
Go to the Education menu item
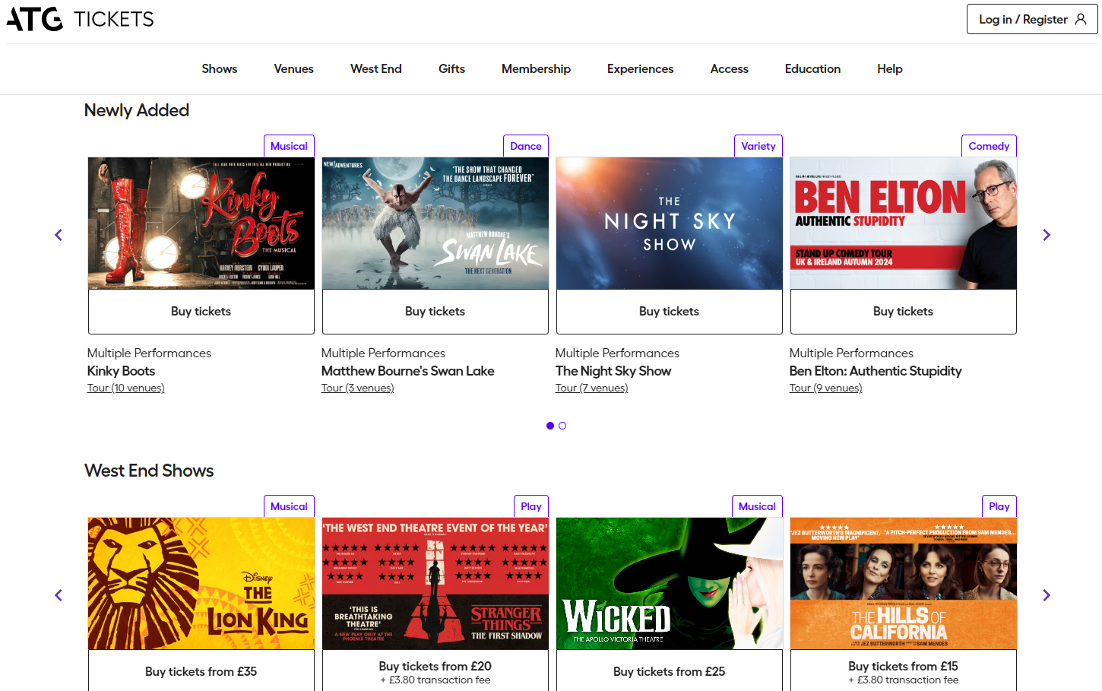813,68
